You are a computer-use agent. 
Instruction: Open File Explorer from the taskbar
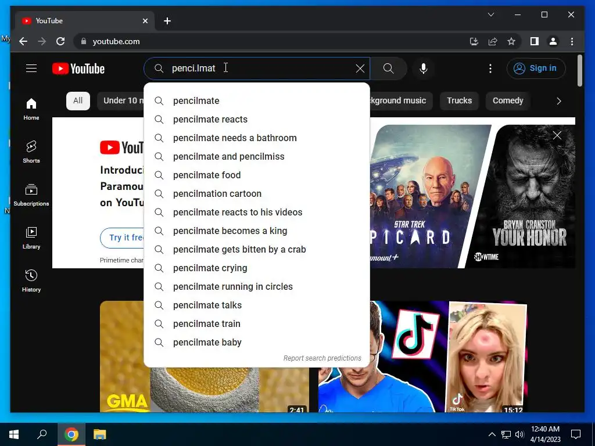[100, 434]
